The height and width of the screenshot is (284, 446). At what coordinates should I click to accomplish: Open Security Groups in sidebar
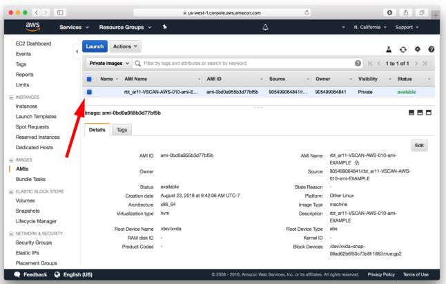pyautogui.click(x=34, y=243)
